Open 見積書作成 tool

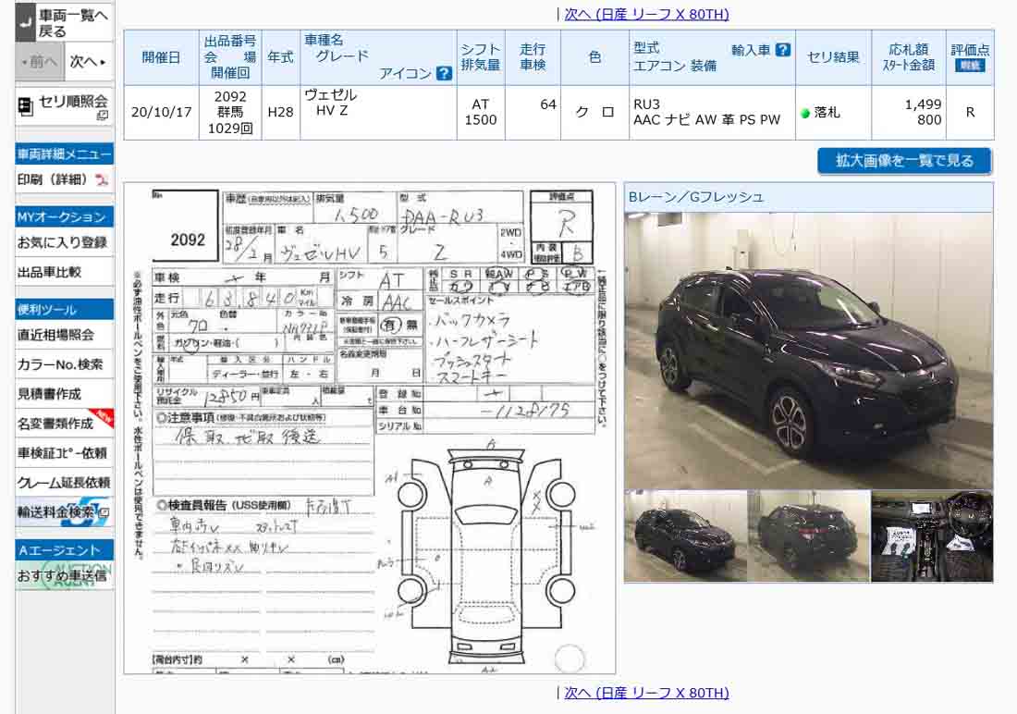pos(64,394)
